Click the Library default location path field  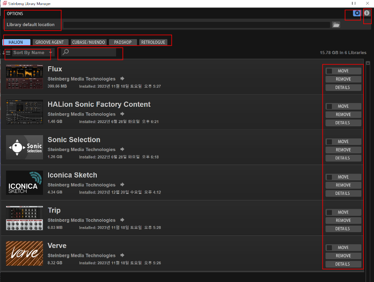pos(196,25)
